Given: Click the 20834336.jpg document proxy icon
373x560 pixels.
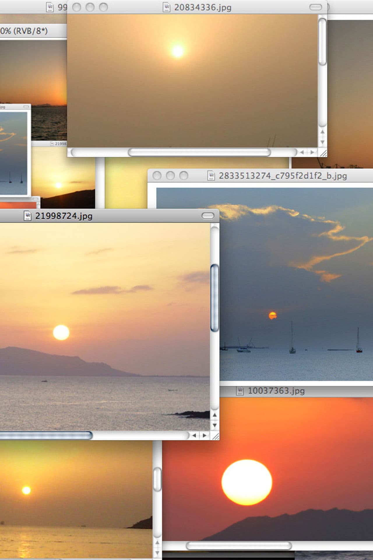Looking at the screenshot, I should (x=166, y=7).
